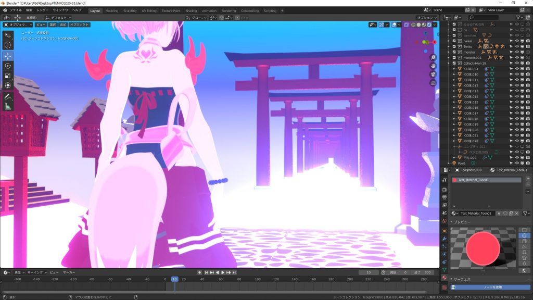This screenshot has height=300, width=533.
Task: Open the Object Data mesh properties tab
Action: [445, 270]
